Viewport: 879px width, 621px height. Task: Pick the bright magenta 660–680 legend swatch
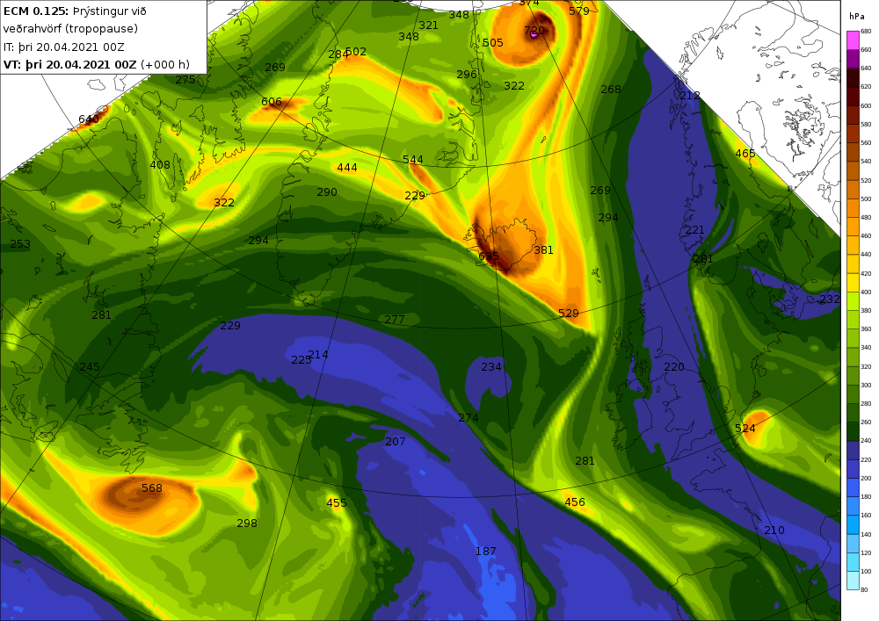tap(853, 40)
